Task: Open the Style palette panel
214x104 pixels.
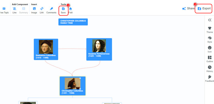Action: [210, 40]
